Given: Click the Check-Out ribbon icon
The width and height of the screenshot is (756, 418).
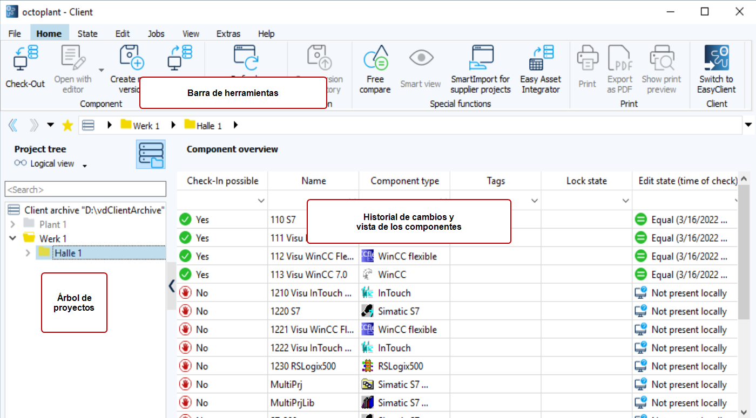Looking at the screenshot, I should [25, 59].
